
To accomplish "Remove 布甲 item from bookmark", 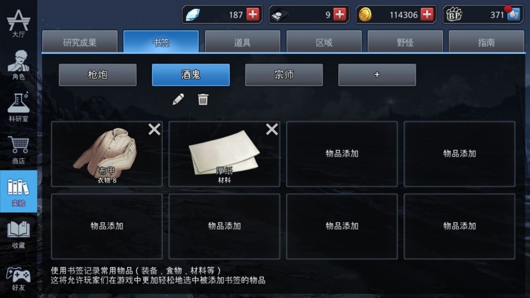I will click(x=154, y=129).
